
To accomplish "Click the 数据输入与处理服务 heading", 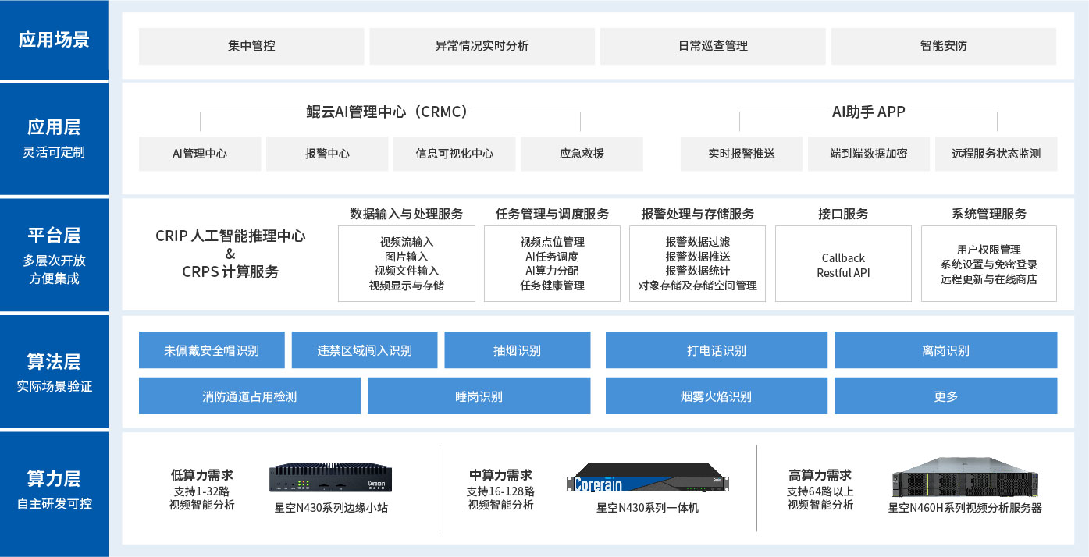I will click(x=406, y=214).
